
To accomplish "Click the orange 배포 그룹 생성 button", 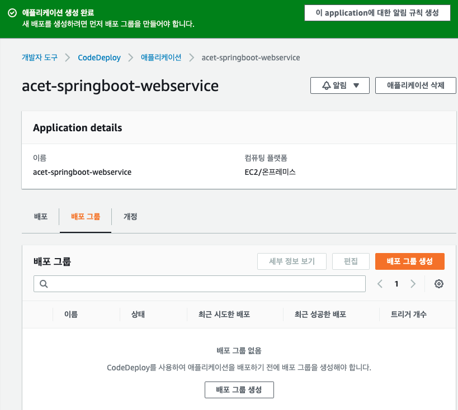I will (409, 261).
